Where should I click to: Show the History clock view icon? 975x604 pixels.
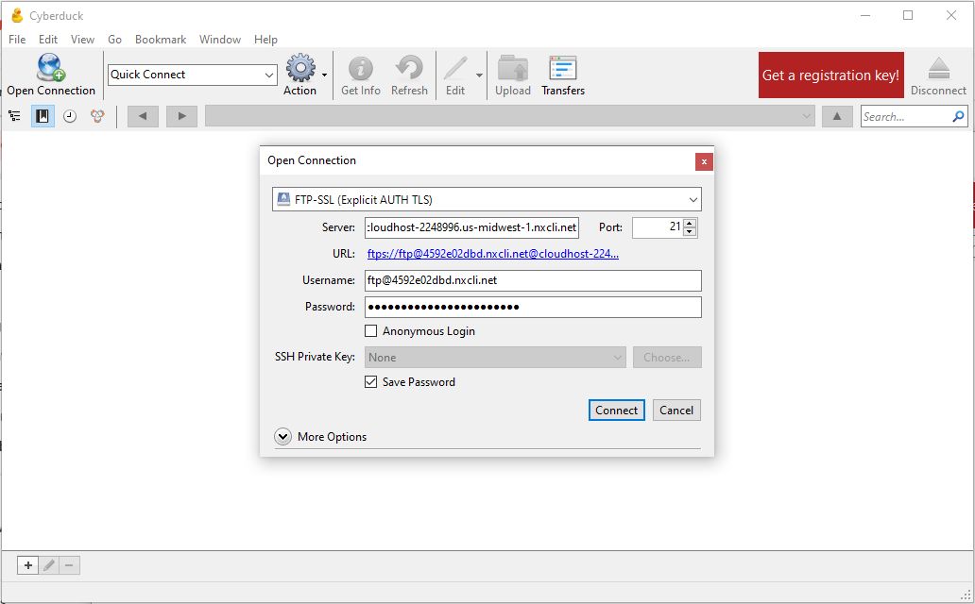[70, 116]
